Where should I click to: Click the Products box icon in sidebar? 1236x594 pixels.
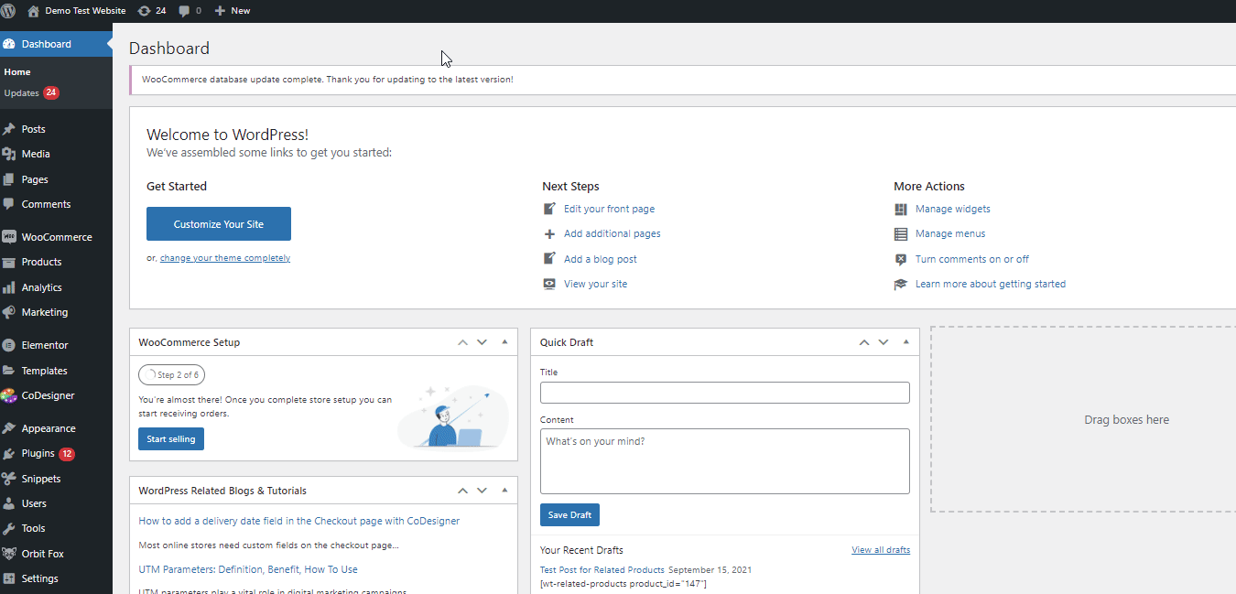click(x=9, y=262)
